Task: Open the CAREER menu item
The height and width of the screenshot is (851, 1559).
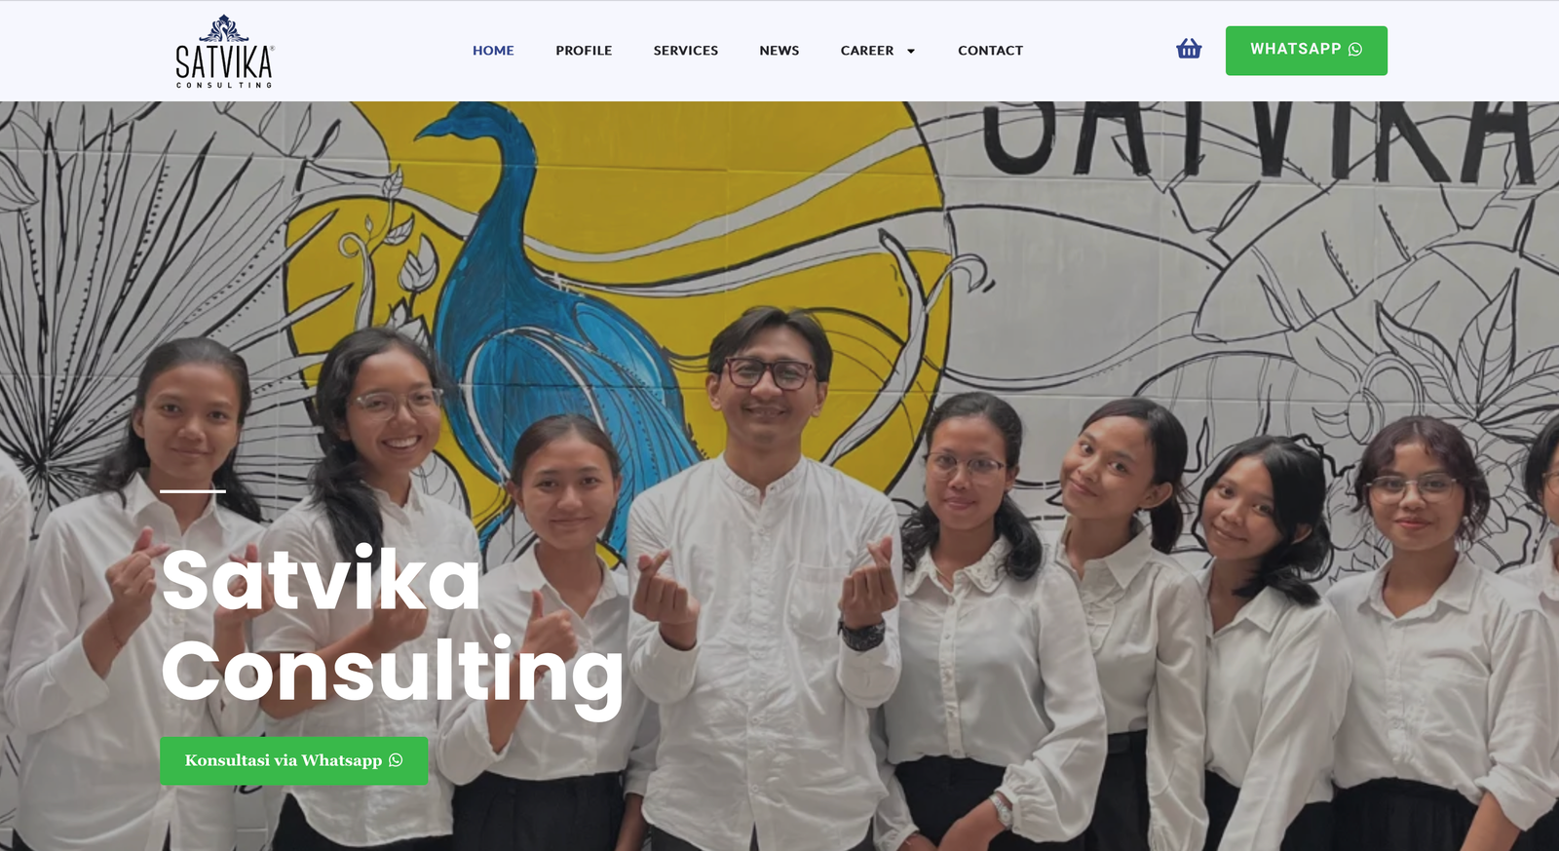Action: coord(867,51)
